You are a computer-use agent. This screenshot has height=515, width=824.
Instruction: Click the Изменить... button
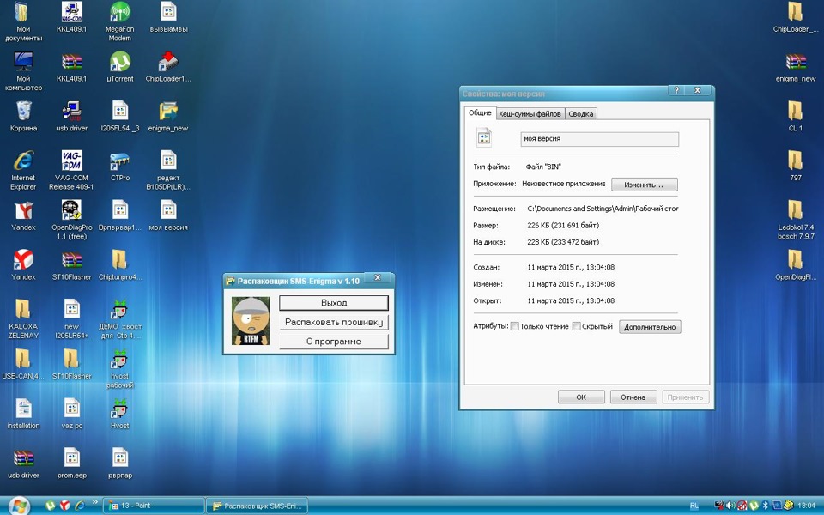click(x=644, y=185)
